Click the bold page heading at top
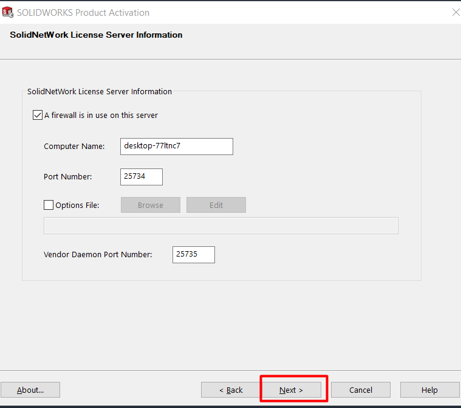Image resolution: width=461 pixels, height=408 pixels. coord(96,35)
